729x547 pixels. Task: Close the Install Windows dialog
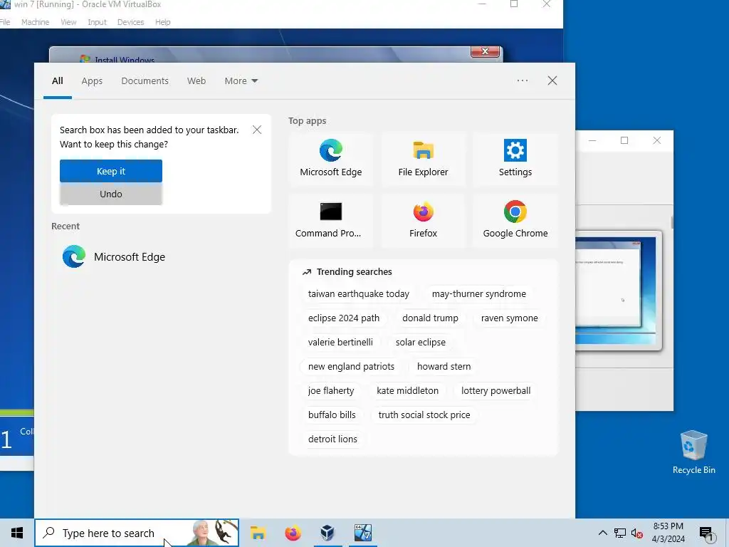(x=485, y=51)
